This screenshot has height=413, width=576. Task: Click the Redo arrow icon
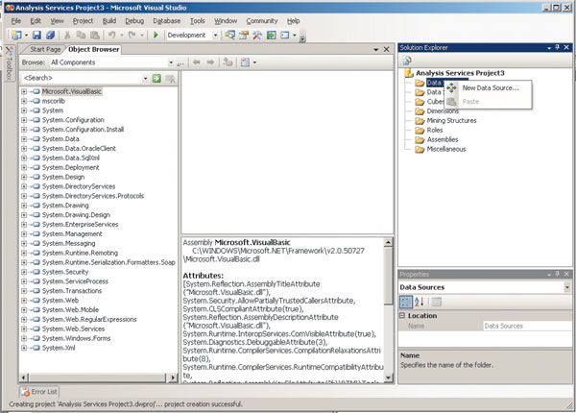[x=132, y=35]
